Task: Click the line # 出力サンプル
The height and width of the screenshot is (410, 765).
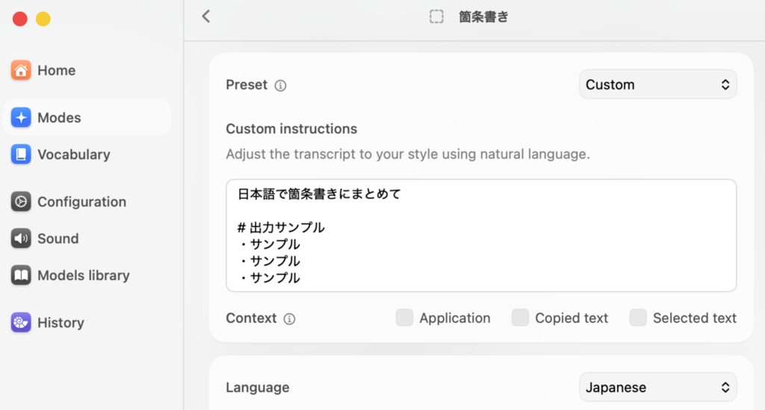Action: click(x=281, y=227)
